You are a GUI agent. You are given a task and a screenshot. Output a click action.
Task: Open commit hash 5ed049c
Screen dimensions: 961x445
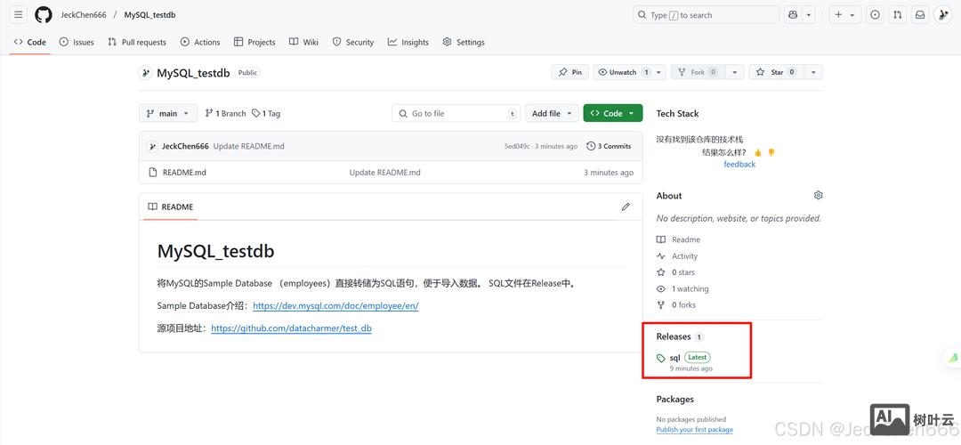[517, 147]
